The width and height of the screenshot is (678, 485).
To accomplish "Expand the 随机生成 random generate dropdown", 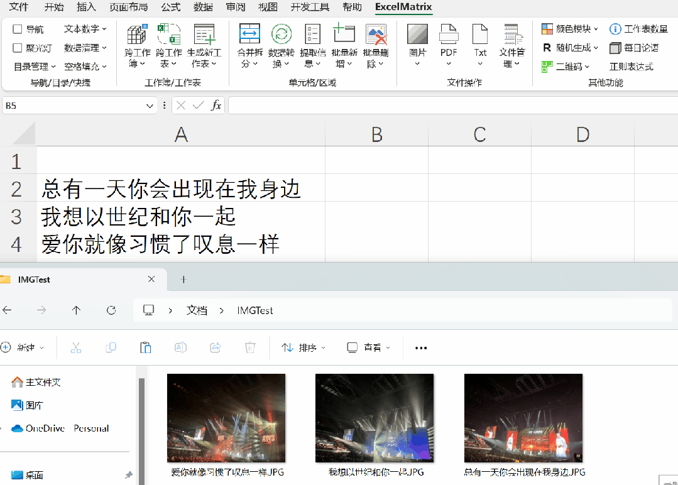I will pos(570,48).
